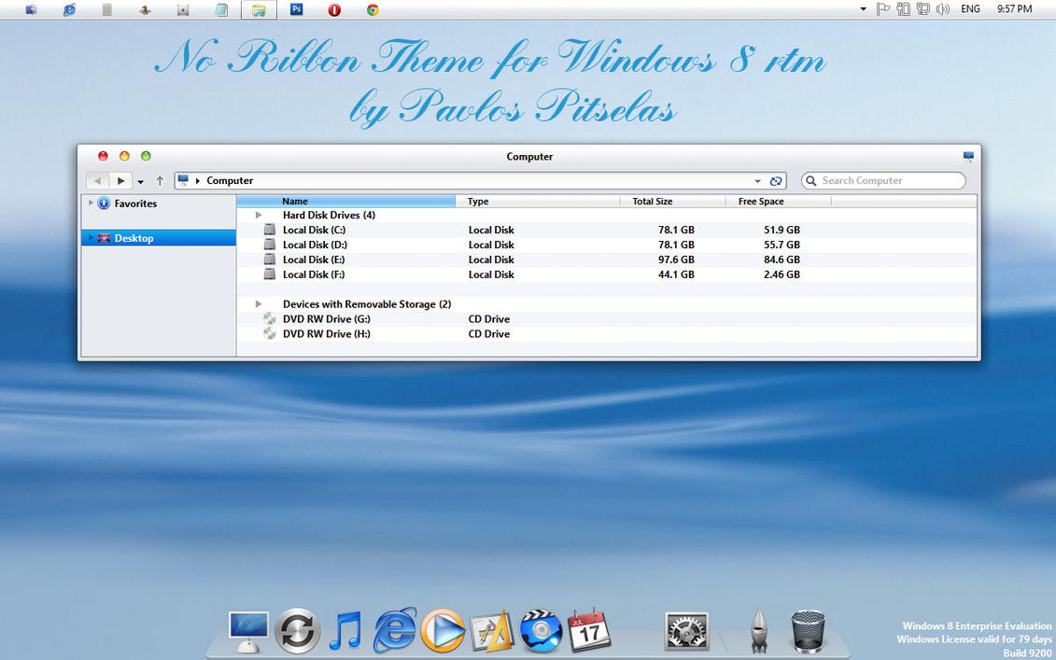The height and width of the screenshot is (660, 1056).
Task: Click the breadcrumb arrow before Computer
Action: (x=198, y=181)
